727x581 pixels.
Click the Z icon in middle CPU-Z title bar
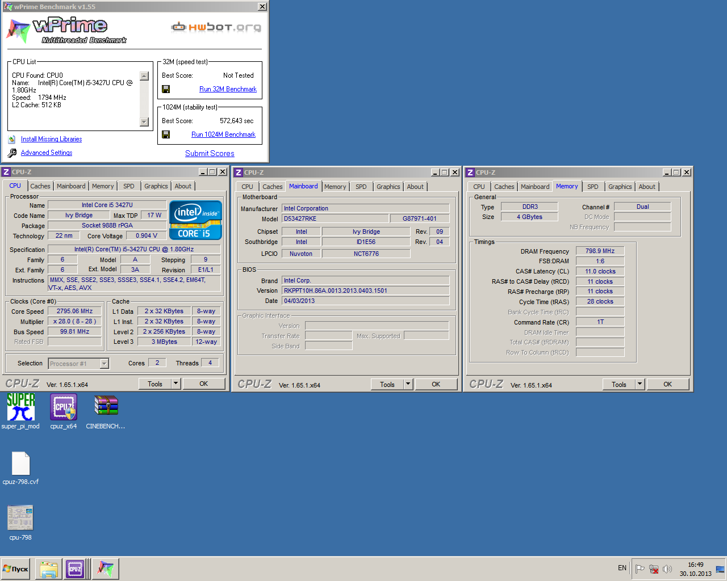tap(239, 172)
